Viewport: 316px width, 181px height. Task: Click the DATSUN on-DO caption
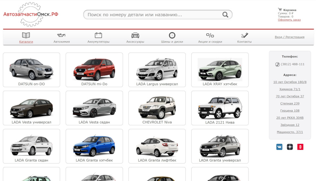(x=32, y=84)
